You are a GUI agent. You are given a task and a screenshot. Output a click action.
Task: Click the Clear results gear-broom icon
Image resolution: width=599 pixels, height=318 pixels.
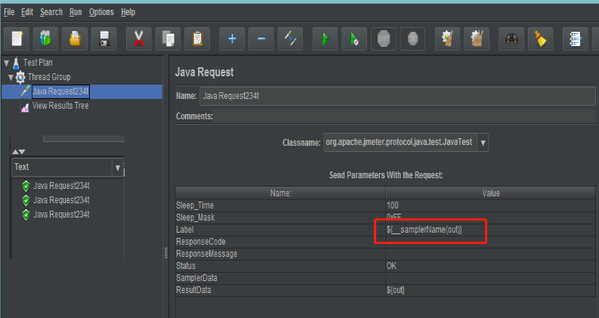coord(447,39)
